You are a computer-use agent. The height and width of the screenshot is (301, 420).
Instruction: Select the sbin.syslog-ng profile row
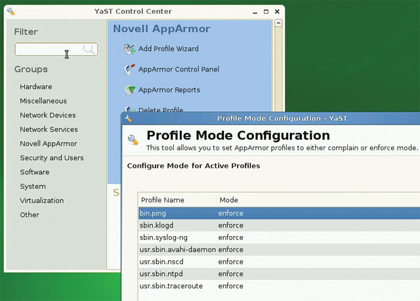tap(279, 237)
